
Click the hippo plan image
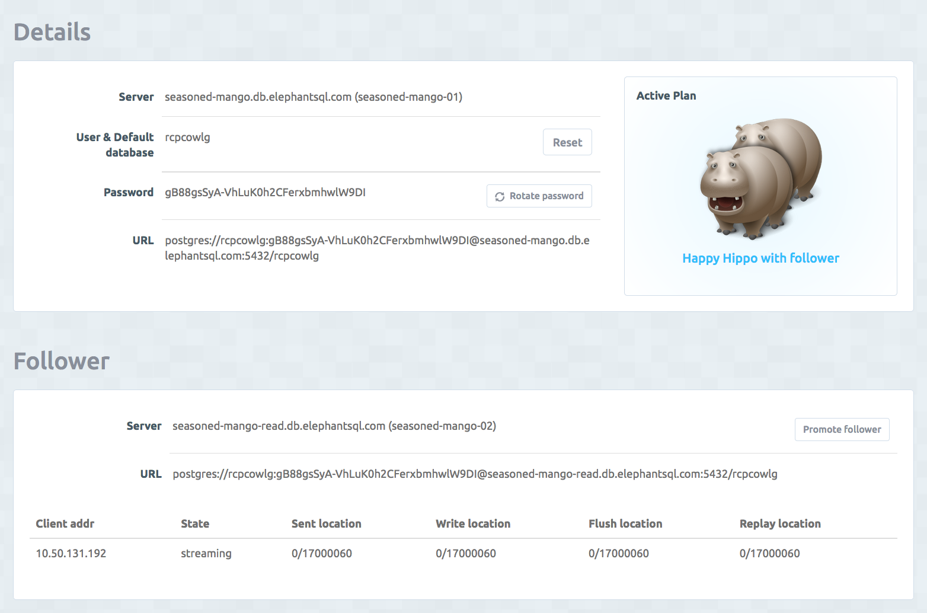tap(760, 178)
